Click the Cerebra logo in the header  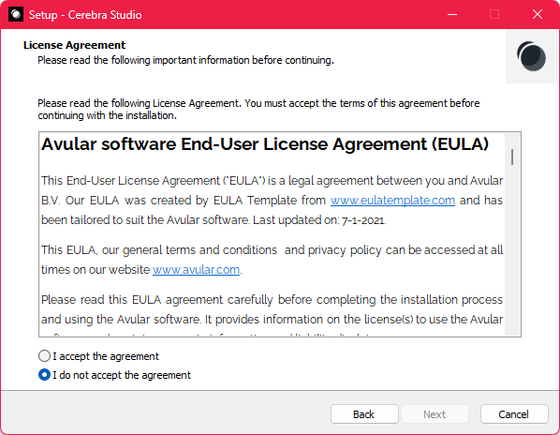(x=531, y=56)
